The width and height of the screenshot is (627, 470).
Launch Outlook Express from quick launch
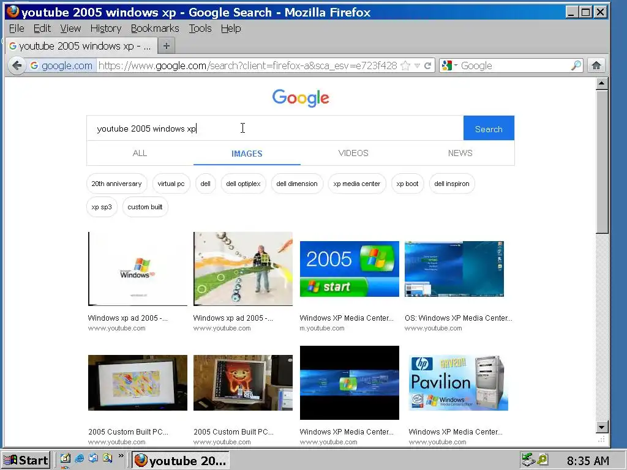[94, 458]
